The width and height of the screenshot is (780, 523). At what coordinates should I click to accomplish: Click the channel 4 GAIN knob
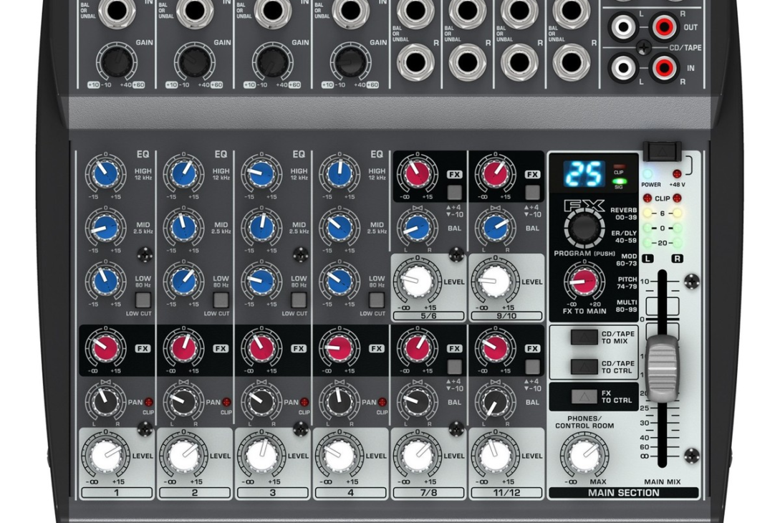[351, 63]
